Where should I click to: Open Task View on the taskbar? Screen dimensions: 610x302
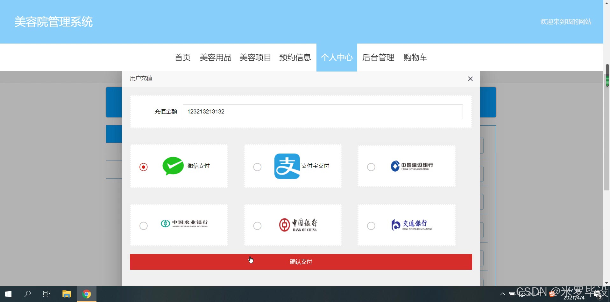[x=46, y=294]
